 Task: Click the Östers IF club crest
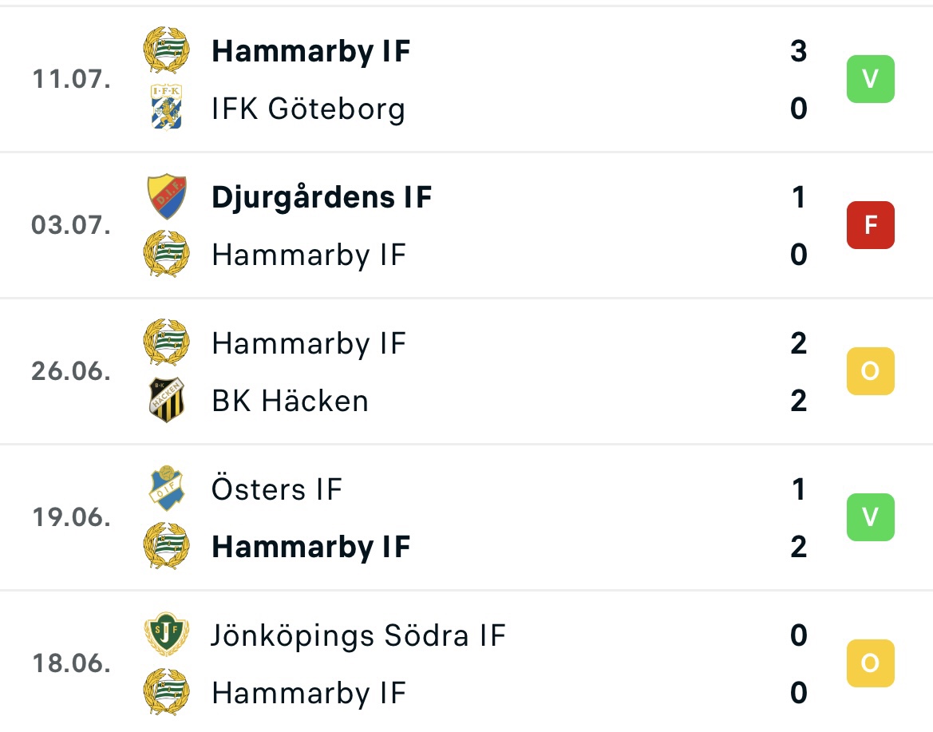tap(167, 489)
